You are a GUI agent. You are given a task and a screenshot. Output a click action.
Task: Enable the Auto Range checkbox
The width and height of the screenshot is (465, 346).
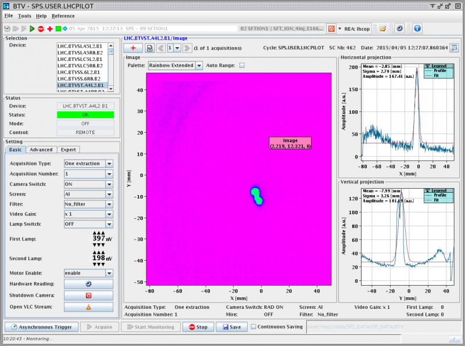pos(242,66)
